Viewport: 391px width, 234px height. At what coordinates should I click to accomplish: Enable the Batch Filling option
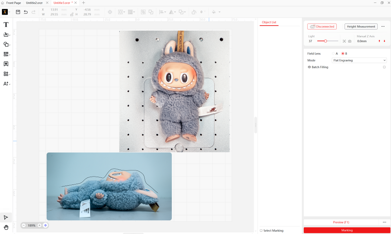tap(384, 67)
